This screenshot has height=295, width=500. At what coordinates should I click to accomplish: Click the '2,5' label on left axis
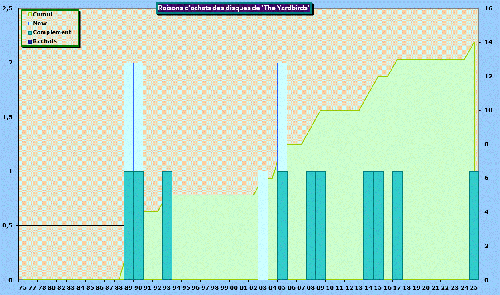coord(8,8)
